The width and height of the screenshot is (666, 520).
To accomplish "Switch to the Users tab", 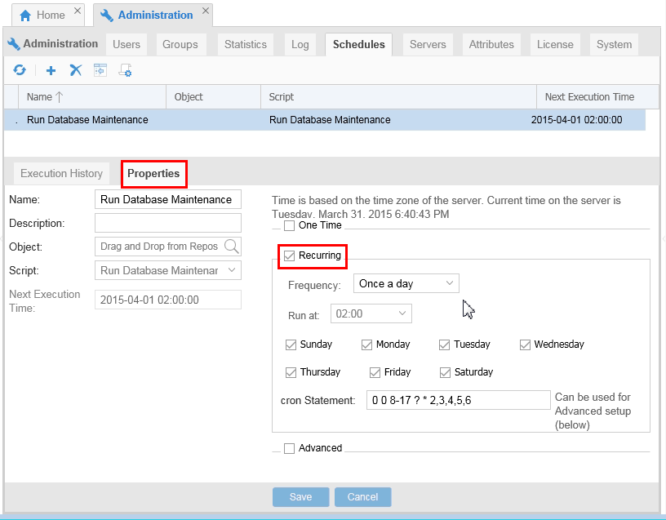I will click(x=127, y=45).
